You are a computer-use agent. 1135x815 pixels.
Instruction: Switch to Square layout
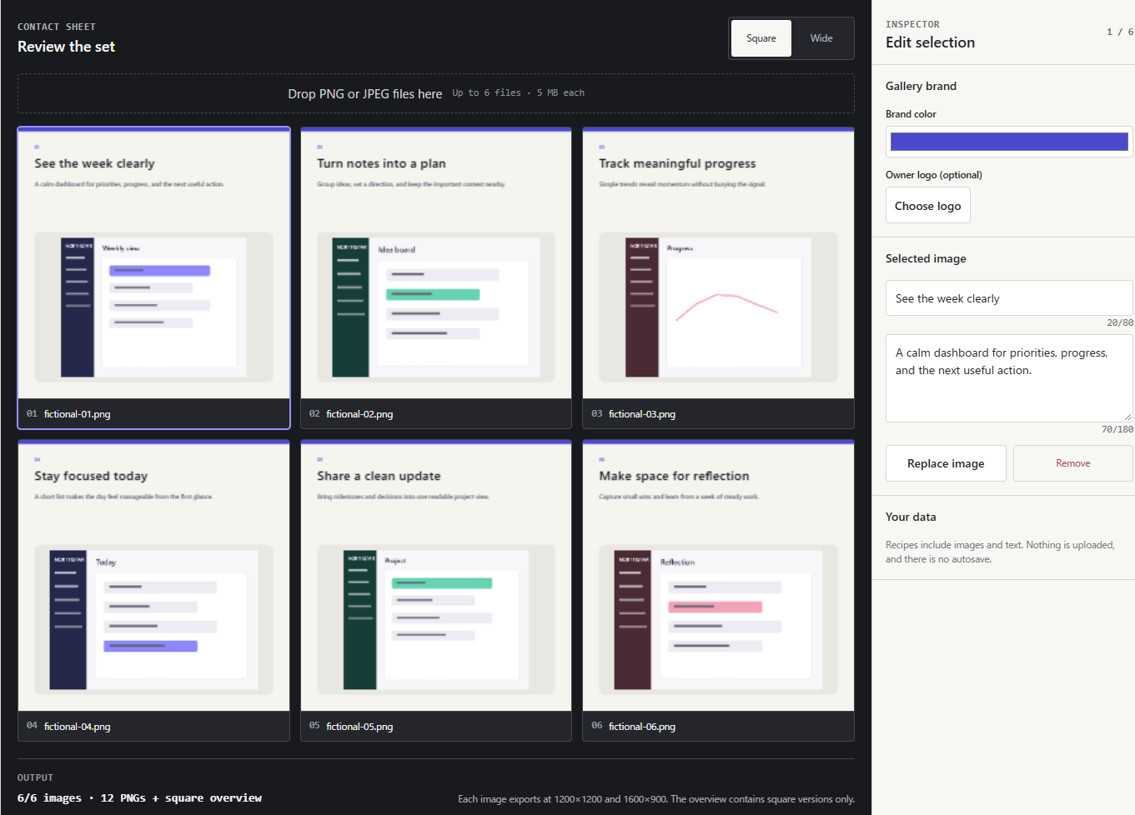(x=761, y=38)
